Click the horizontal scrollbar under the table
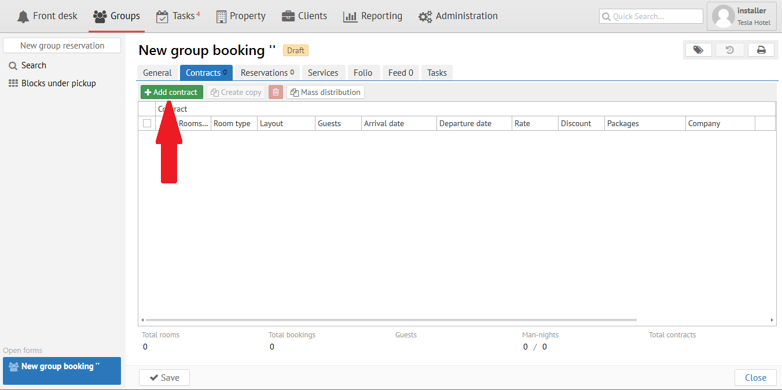 coord(391,320)
